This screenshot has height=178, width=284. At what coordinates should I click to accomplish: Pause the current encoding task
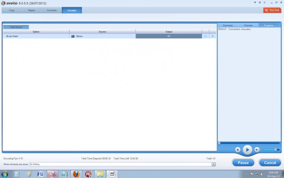pos(243,163)
